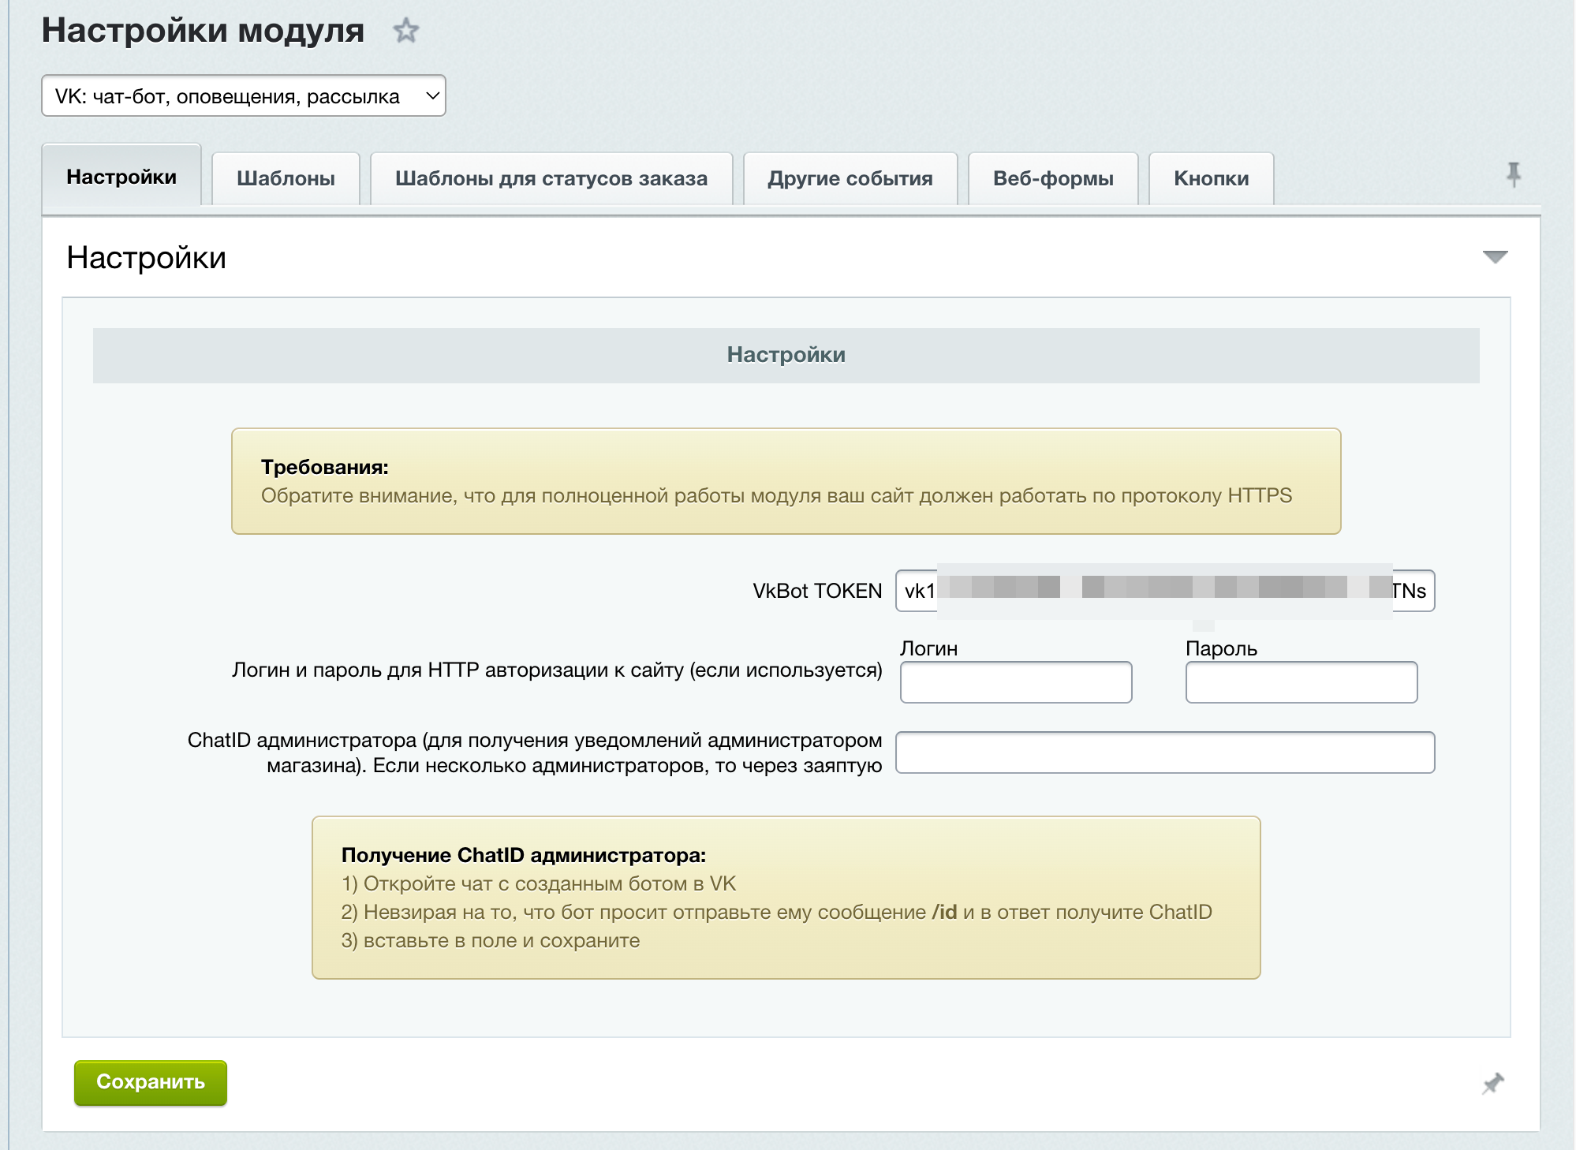Focus the Логин input field
The width and height of the screenshot is (1576, 1150).
[x=1016, y=682]
